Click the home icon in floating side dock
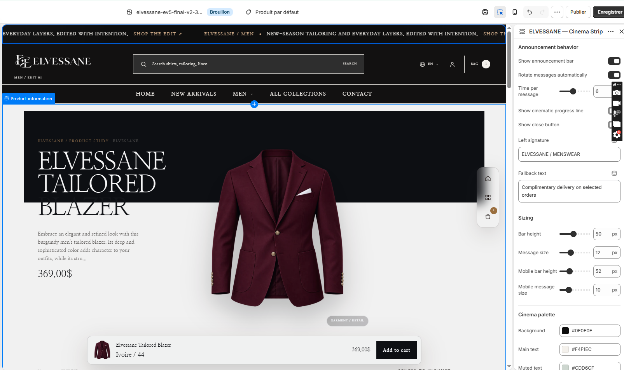Screen dimensions: 624x370 (488, 179)
